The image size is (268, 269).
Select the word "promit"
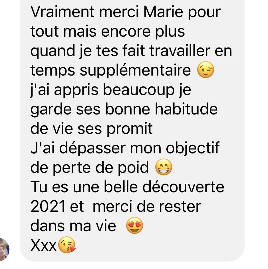(x=130, y=130)
